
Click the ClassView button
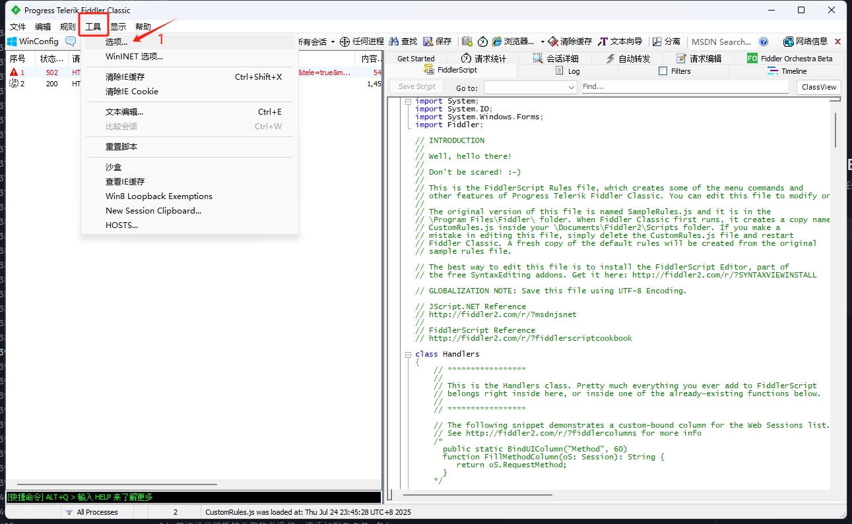[x=819, y=87]
